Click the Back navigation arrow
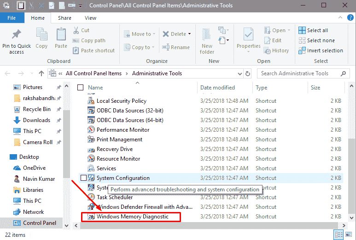Screen dimensions: 356x240 (7, 73)
